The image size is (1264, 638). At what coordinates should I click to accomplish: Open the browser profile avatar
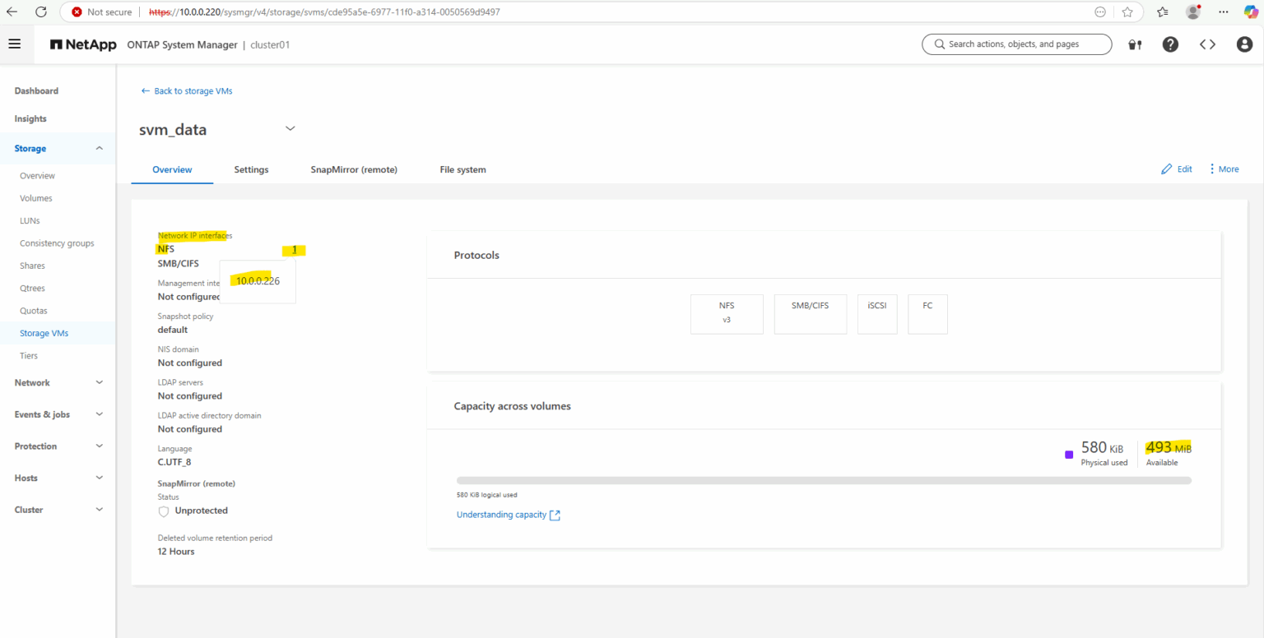pos(1193,12)
